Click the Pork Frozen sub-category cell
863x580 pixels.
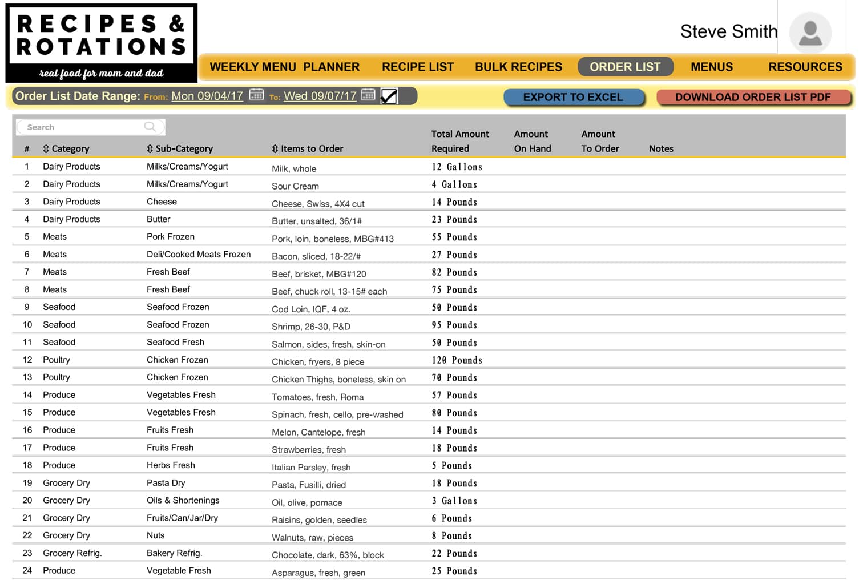171,237
